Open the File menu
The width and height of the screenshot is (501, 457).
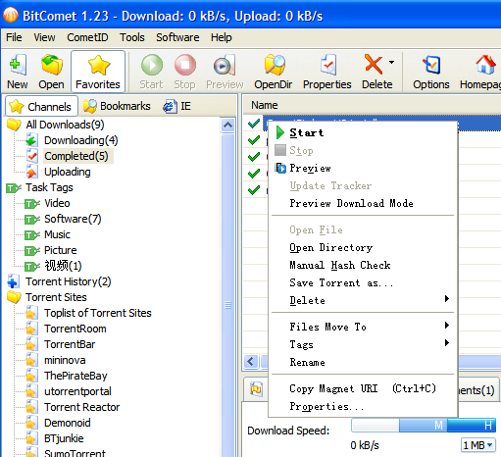(14, 37)
